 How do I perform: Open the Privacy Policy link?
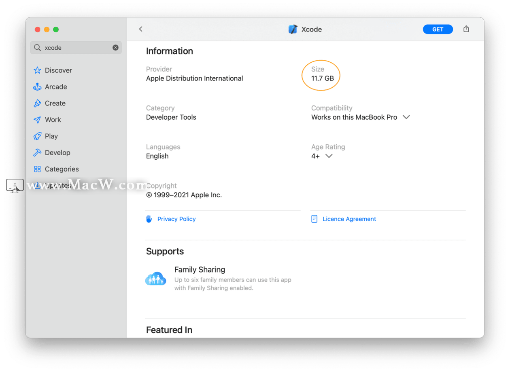tap(176, 219)
